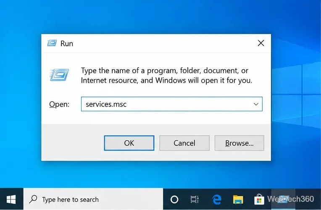
Task: Click the 'Type the name of a program' description text
Action: [166, 75]
